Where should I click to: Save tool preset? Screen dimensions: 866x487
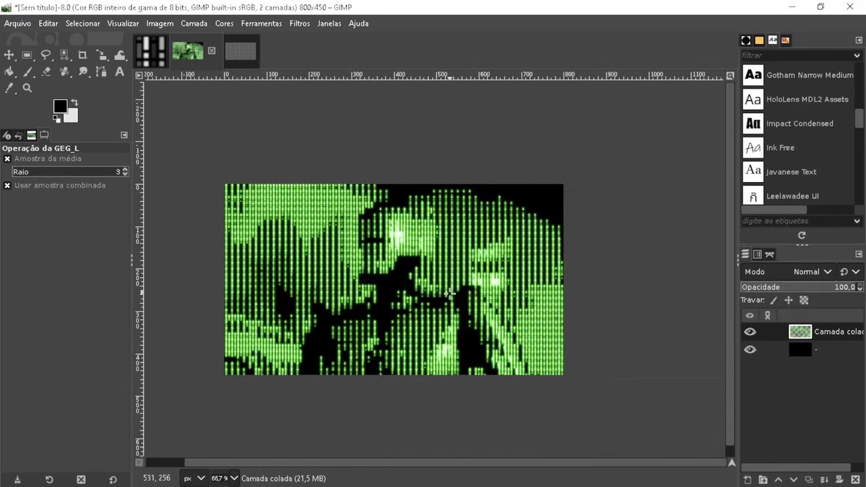17,480
